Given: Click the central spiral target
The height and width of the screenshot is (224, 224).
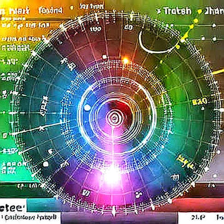Looking at the screenshot, I should click(x=114, y=118).
